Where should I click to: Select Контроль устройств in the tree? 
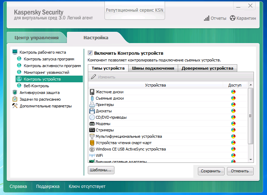tap(49, 79)
